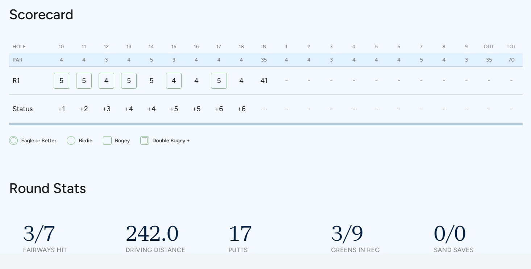The width and height of the screenshot is (531, 269).
Task: Select the 17 Putts stat
Action: (240, 234)
